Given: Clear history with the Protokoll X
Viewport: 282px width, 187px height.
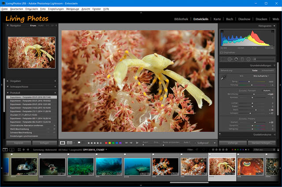Looking at the screenshot, I should (55, 93).
